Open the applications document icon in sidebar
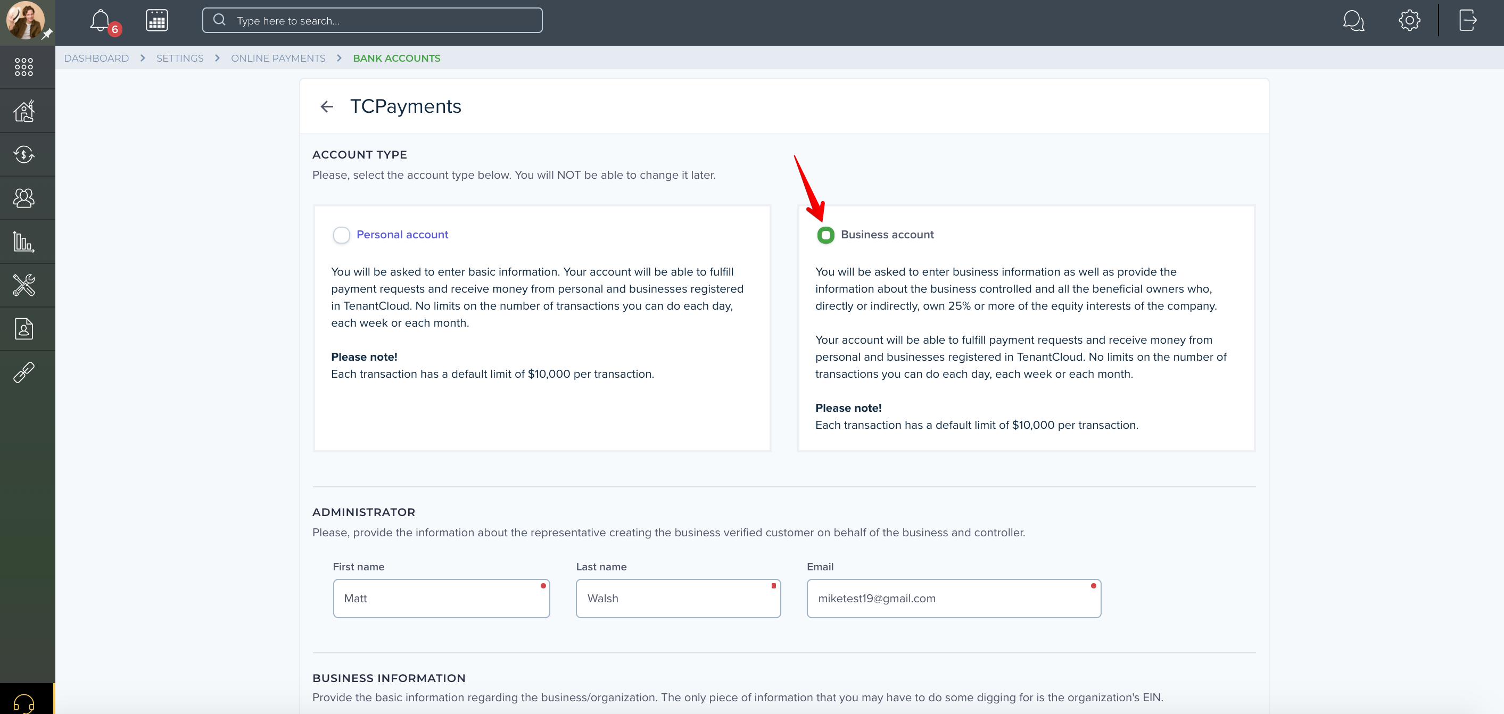Image resolution: width=1504 pixels, height=714 pixels. pyautogui.click(x=24, y=329)
